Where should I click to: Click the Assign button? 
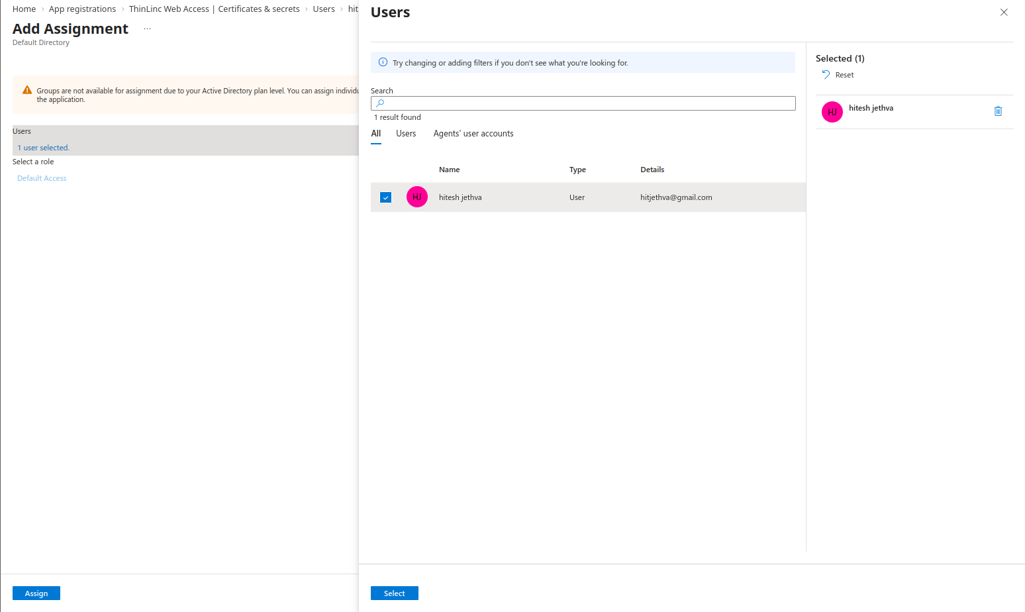(x=36, y=593)
